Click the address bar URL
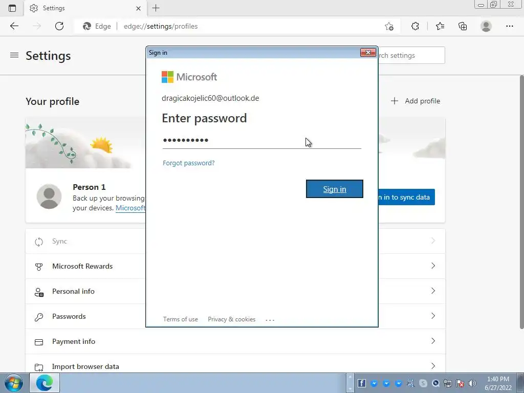The height and width of the screenshot is (393, 524). tap(161, 26)
